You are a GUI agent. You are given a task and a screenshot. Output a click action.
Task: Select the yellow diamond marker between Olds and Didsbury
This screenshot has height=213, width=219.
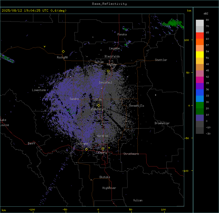coord(99,105)
